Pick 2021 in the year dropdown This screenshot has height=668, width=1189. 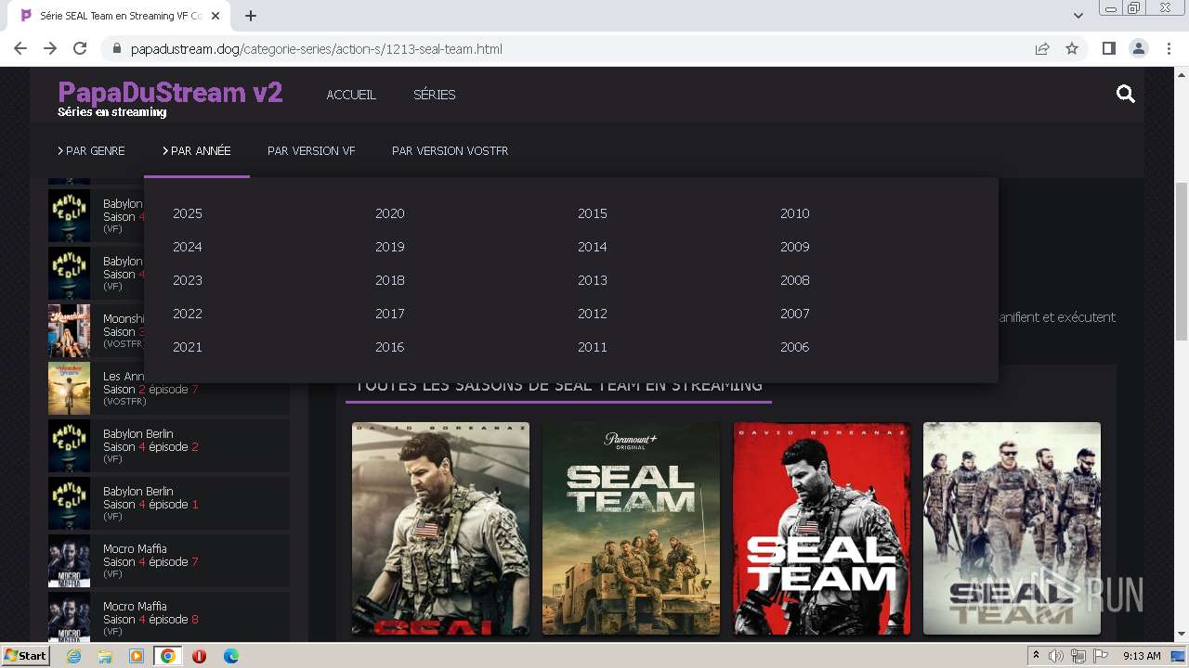click(x=188, y=347)
